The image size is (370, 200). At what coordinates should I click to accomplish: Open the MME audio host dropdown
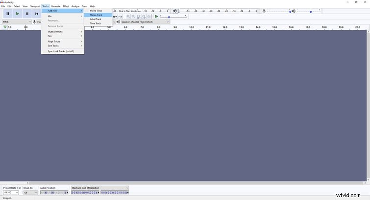(17, 22)
